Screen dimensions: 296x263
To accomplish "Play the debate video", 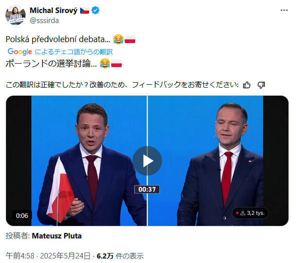I will click(x=147, y=161).
